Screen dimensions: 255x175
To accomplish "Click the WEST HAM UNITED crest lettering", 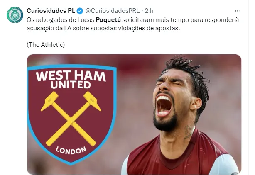I will pyautogui.click(x=71, y=80).
